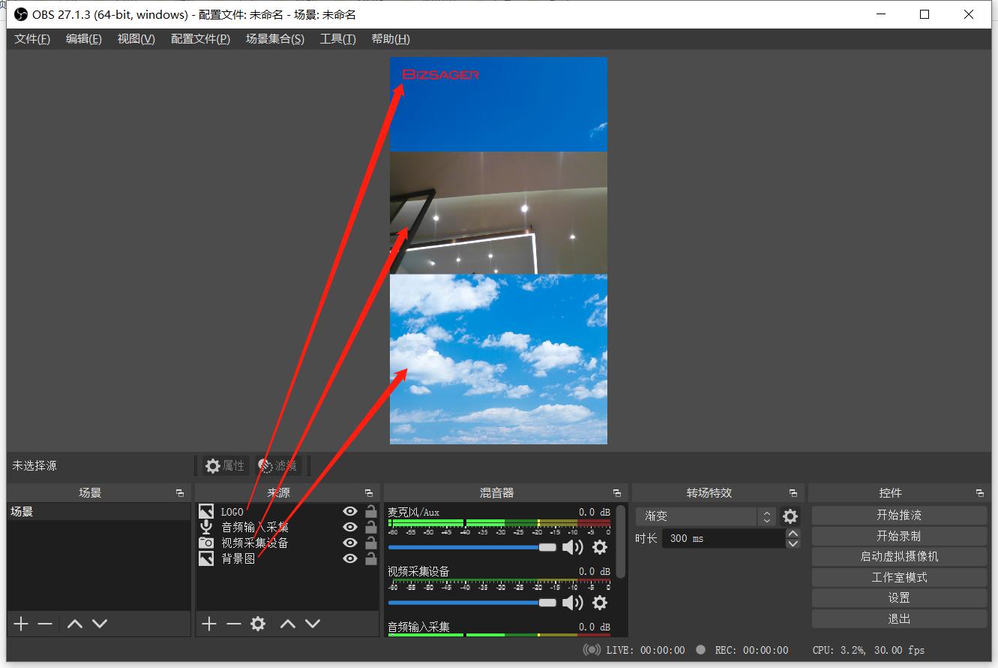Click the microphone icon of 音频输入采集
Image resolution: width=998 pixels, height=668 pixels.
(x=206, y=527)
